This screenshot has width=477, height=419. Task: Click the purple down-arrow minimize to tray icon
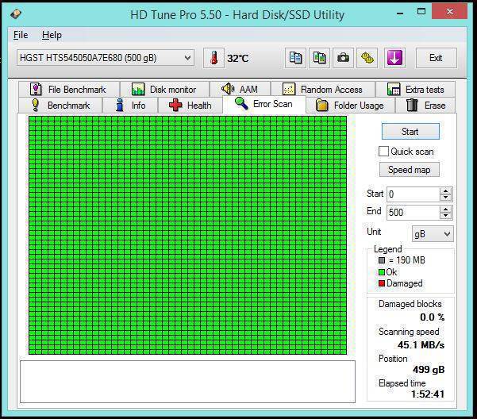(394, 58)
